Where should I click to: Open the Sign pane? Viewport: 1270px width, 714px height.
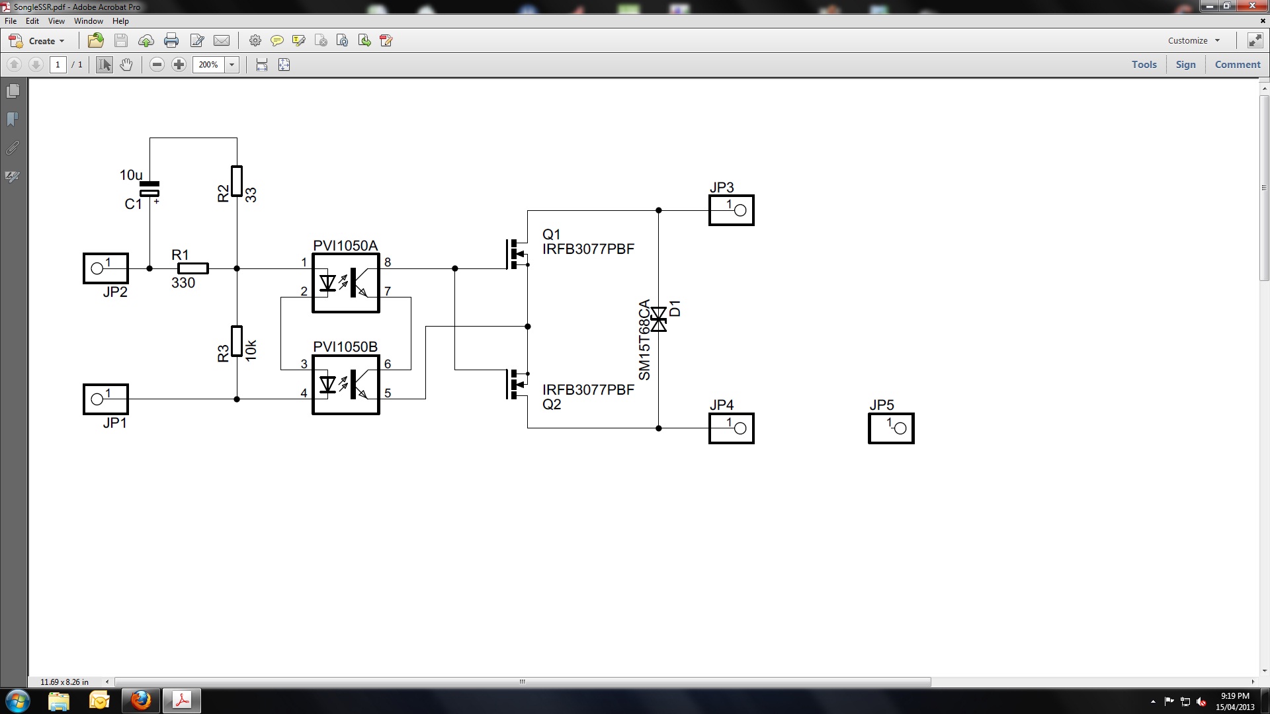(x=1186, y=65)
